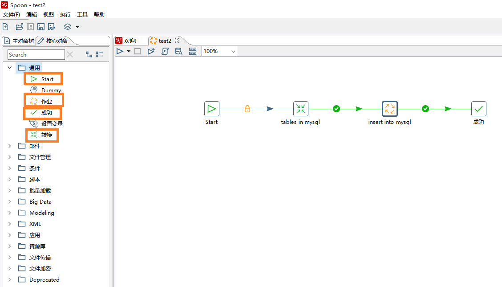Expand the 脚本 folder
502x287 pixels.
10,179
